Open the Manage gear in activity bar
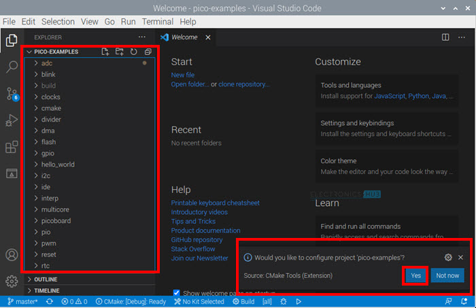 point(12,281)
